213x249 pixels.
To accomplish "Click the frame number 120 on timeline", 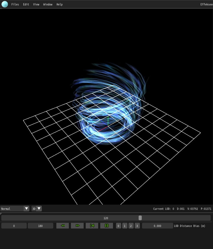I will pos(106,218).
